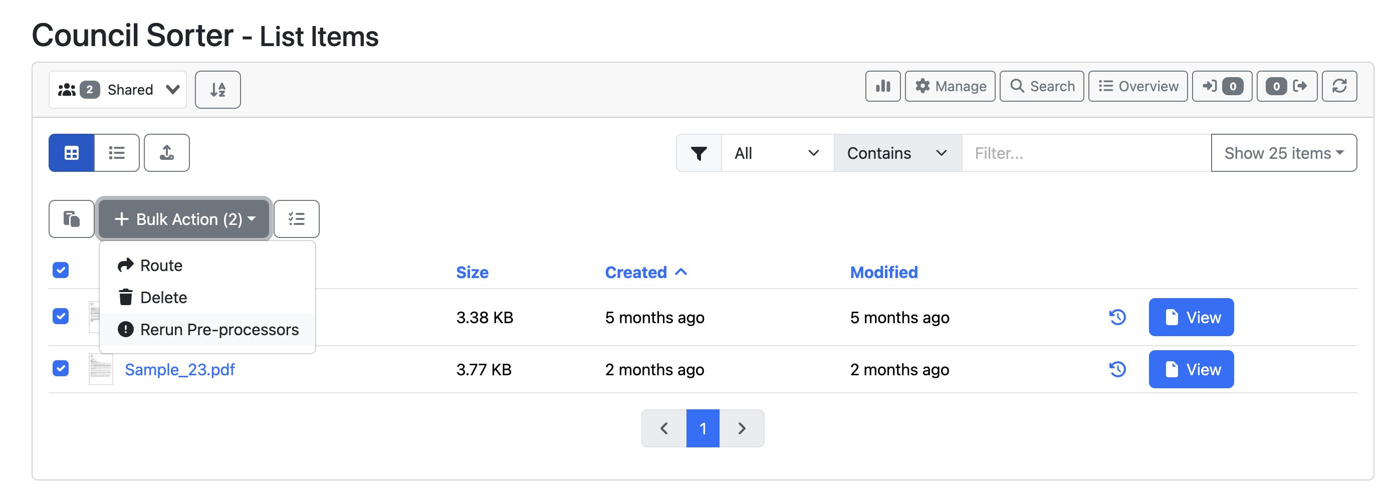Click the sort order icon button
Screen dimensions: 1392x496
coord(218,90)
